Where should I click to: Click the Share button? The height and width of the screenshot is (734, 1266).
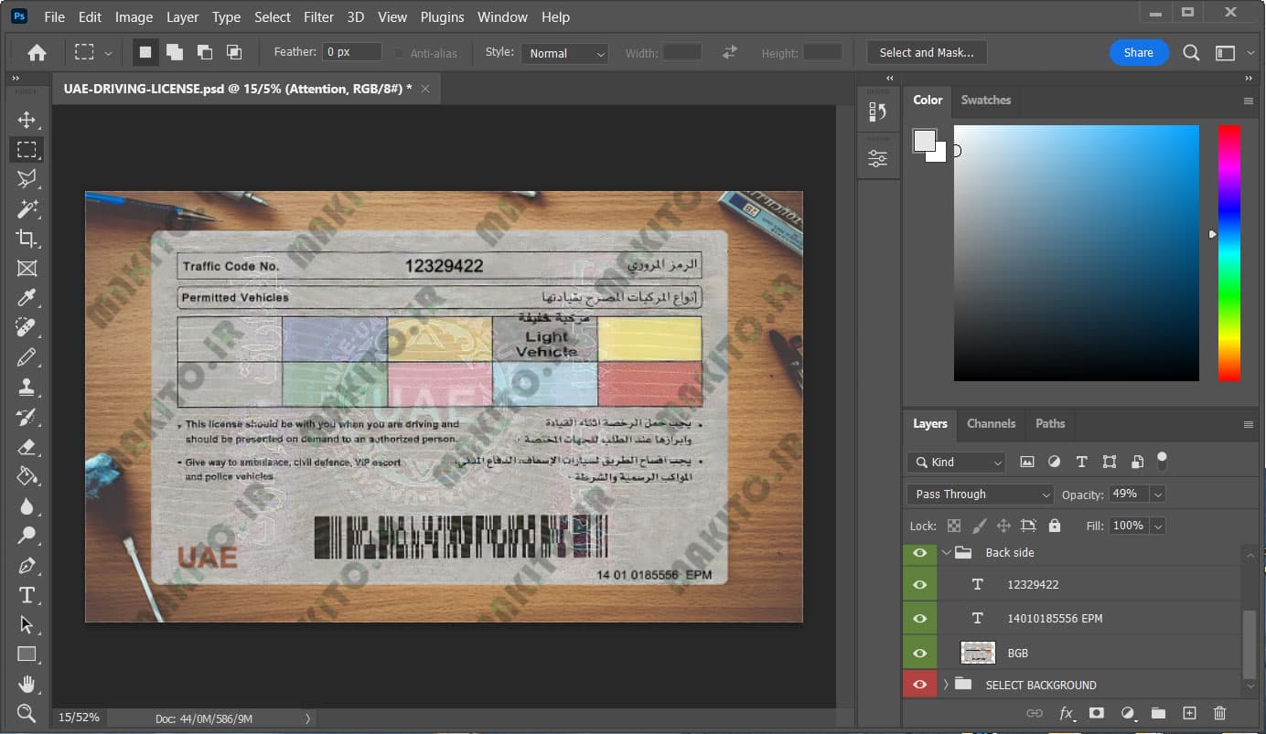(x=1138, y=53)
